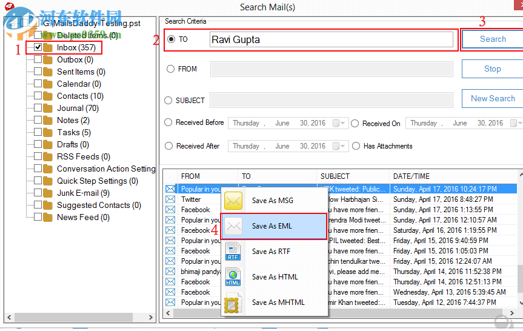The width and height of the screenshot is (523, 331).
Task: Select the TO radio button
Action: pos(171,39)
